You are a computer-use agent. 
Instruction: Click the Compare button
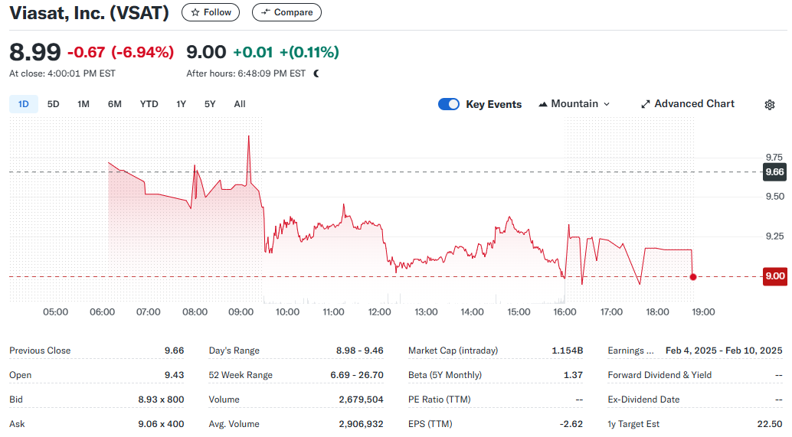click(x=286, y=12)
